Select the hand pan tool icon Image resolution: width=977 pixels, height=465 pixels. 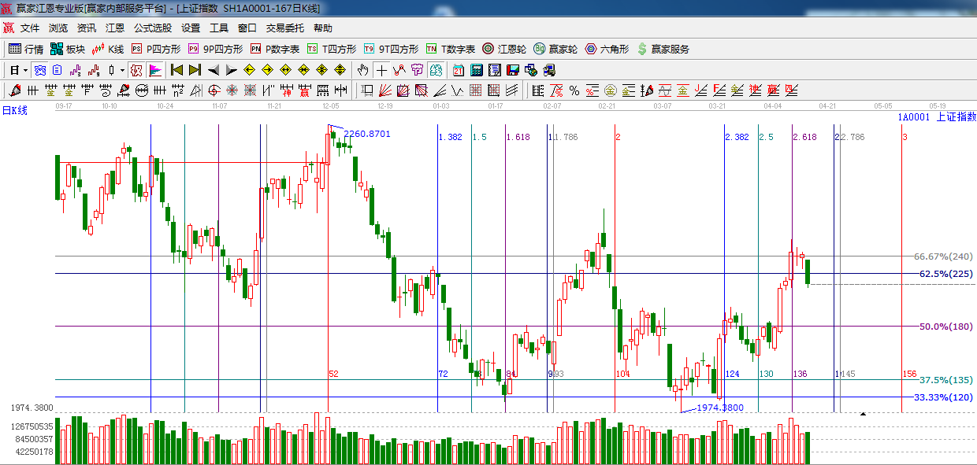(x=362, y=70)
